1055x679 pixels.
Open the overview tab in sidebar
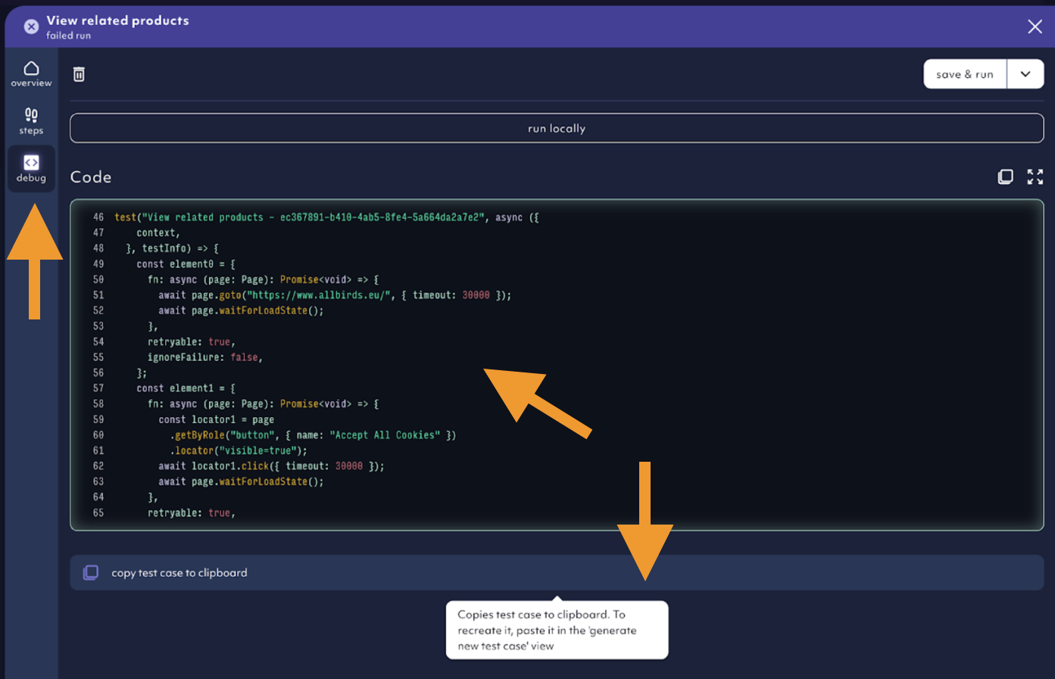(x=31, y=74)
